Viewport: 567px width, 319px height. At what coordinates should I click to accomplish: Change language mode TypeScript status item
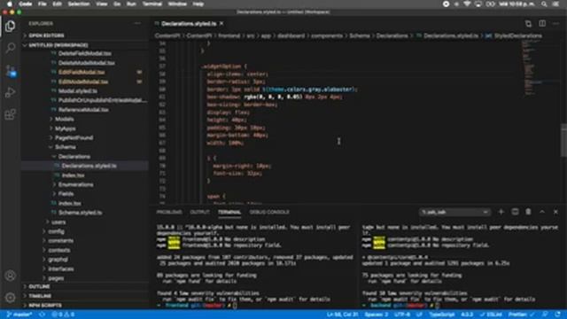(x=441, y=315)
